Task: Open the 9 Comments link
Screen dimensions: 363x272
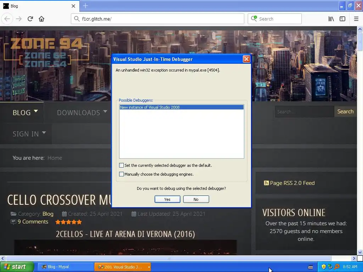Action: coord(33,222)
